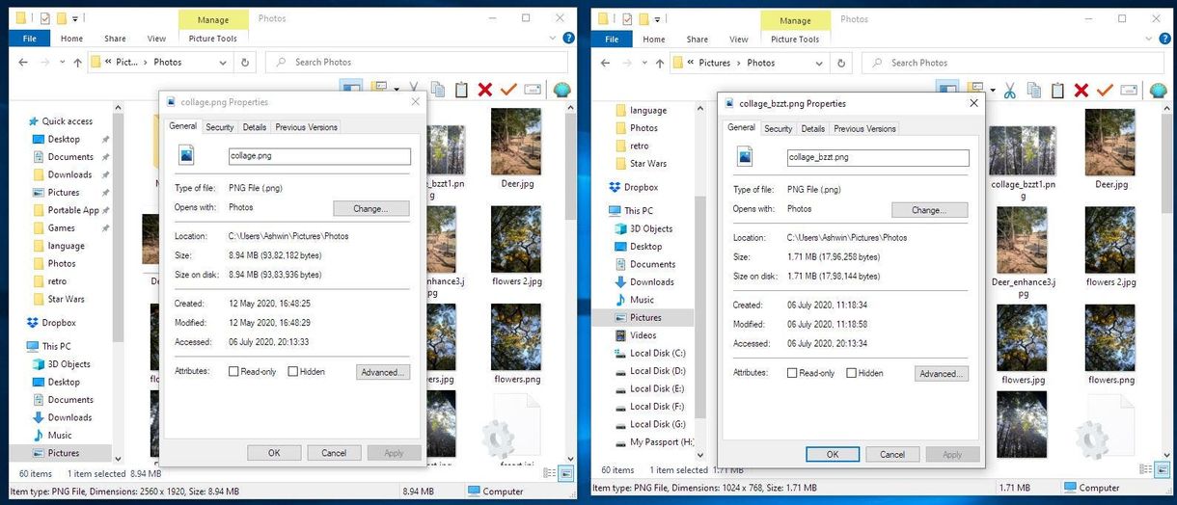Click Advanced... in collage_bzzt.png Properties
1177x505 pixels.
coord(941,374)
